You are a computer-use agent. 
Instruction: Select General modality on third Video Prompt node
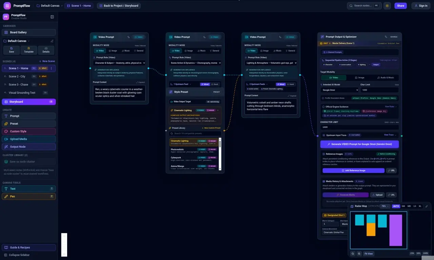[x=291, y=51]
